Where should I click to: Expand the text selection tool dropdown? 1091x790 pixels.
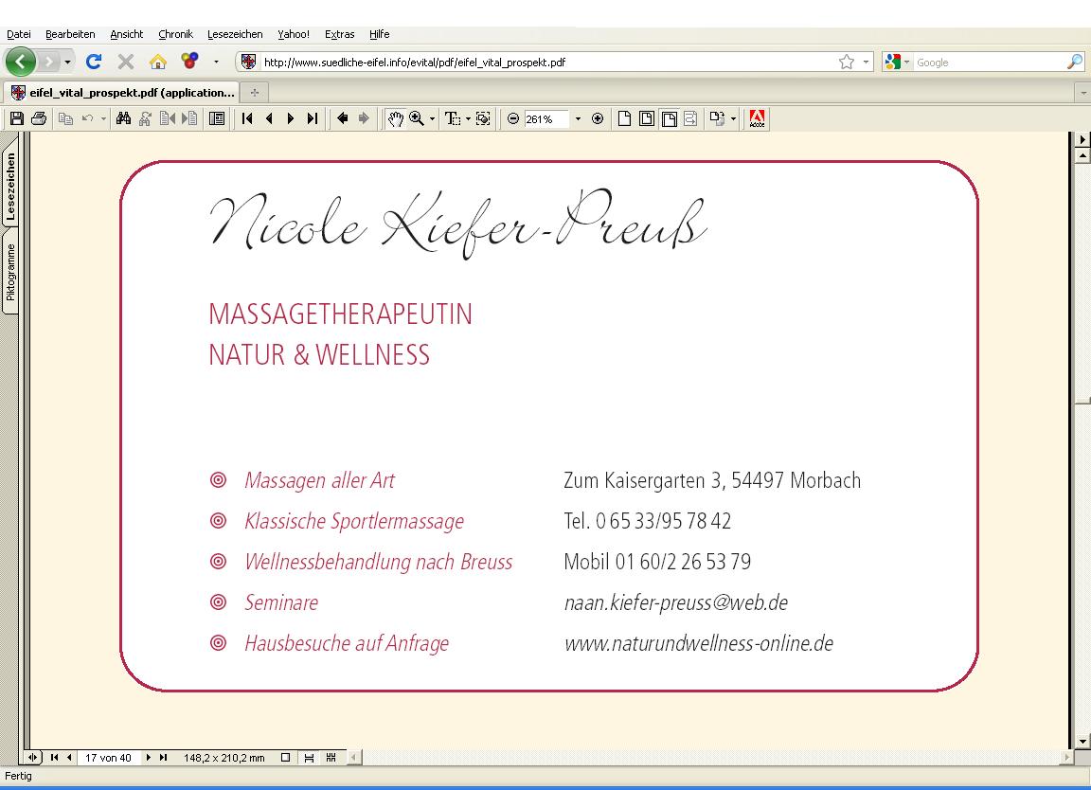(x=468, y=118)
